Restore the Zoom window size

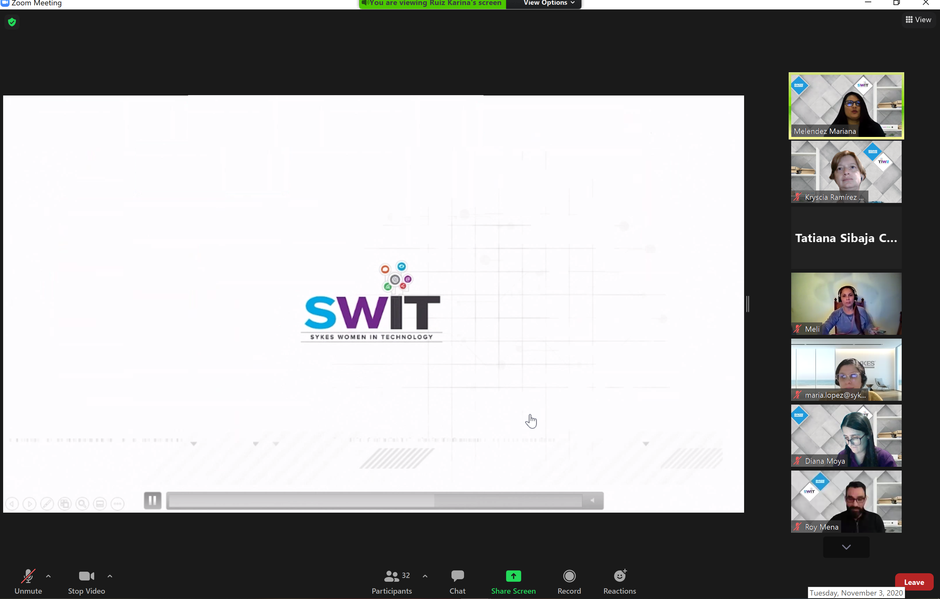897,3
